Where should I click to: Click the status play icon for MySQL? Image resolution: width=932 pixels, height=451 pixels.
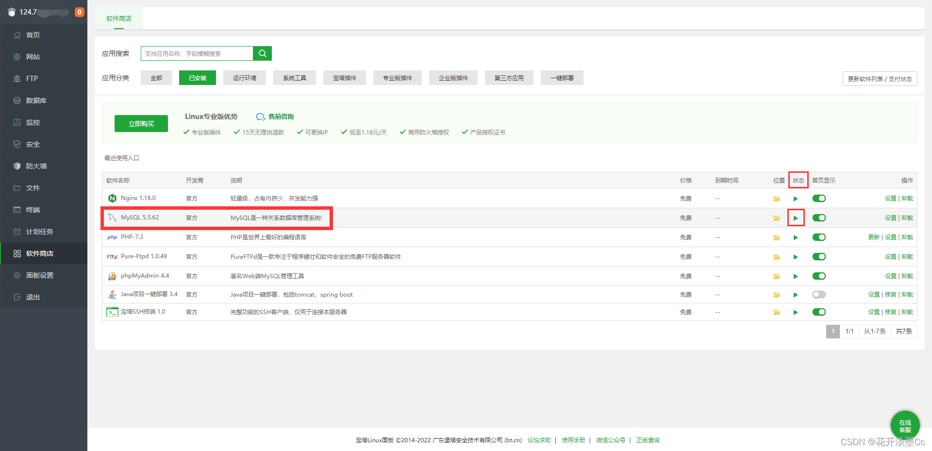(796, 218)
